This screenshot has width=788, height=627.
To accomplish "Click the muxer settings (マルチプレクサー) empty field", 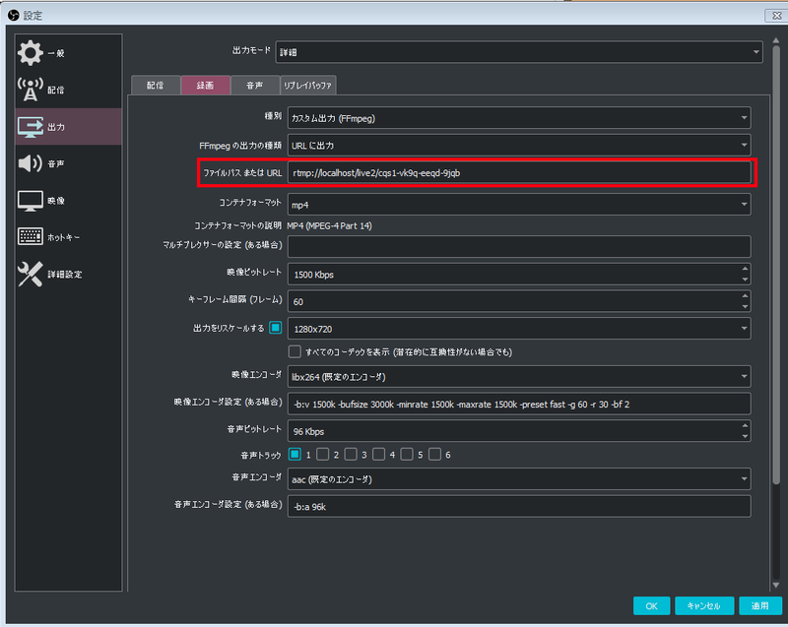I will pyautogui.click(x=519, y=246).
